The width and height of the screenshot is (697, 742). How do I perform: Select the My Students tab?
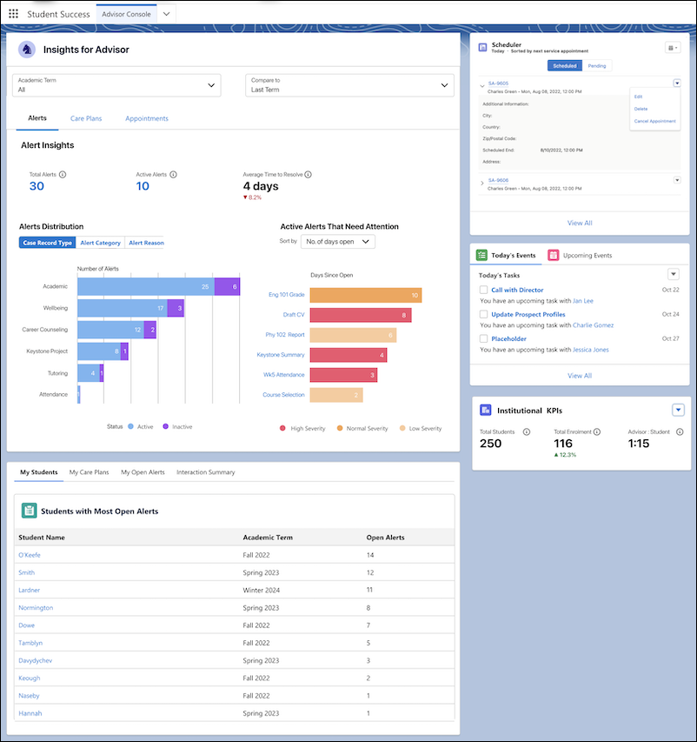[39, 472]
